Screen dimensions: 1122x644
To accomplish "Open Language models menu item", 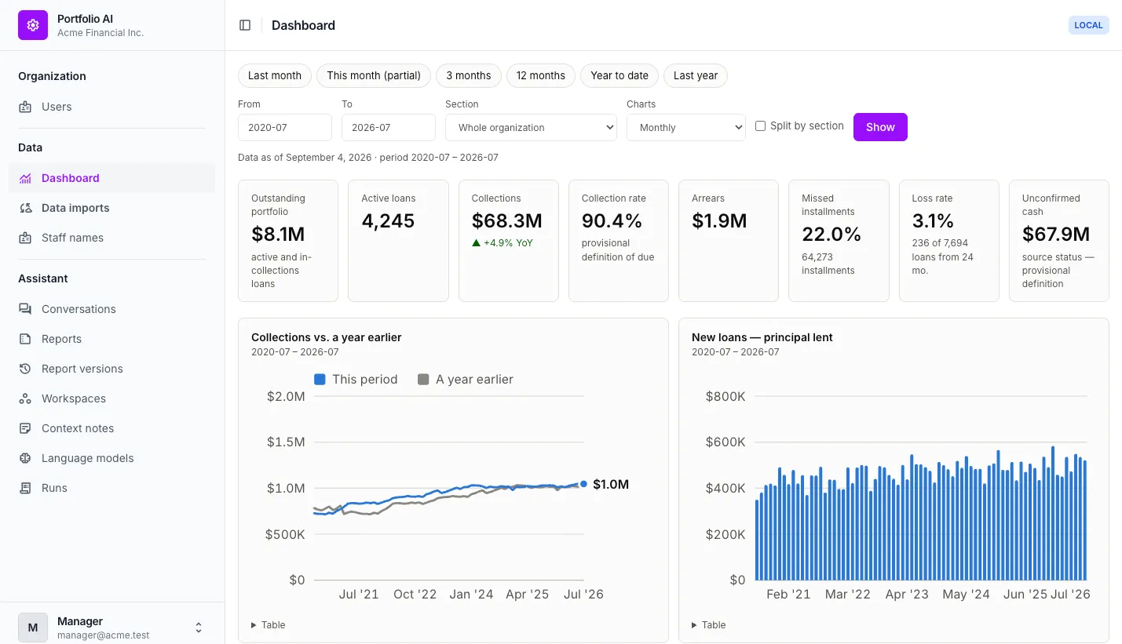I will tap(111, 458).
